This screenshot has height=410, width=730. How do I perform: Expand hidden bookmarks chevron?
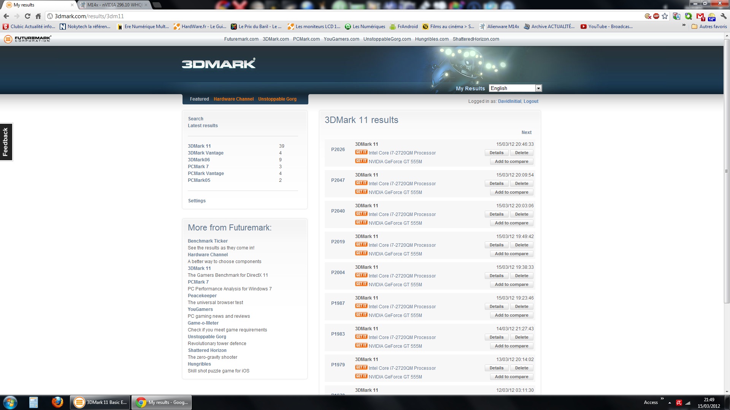tap(684, 25)
